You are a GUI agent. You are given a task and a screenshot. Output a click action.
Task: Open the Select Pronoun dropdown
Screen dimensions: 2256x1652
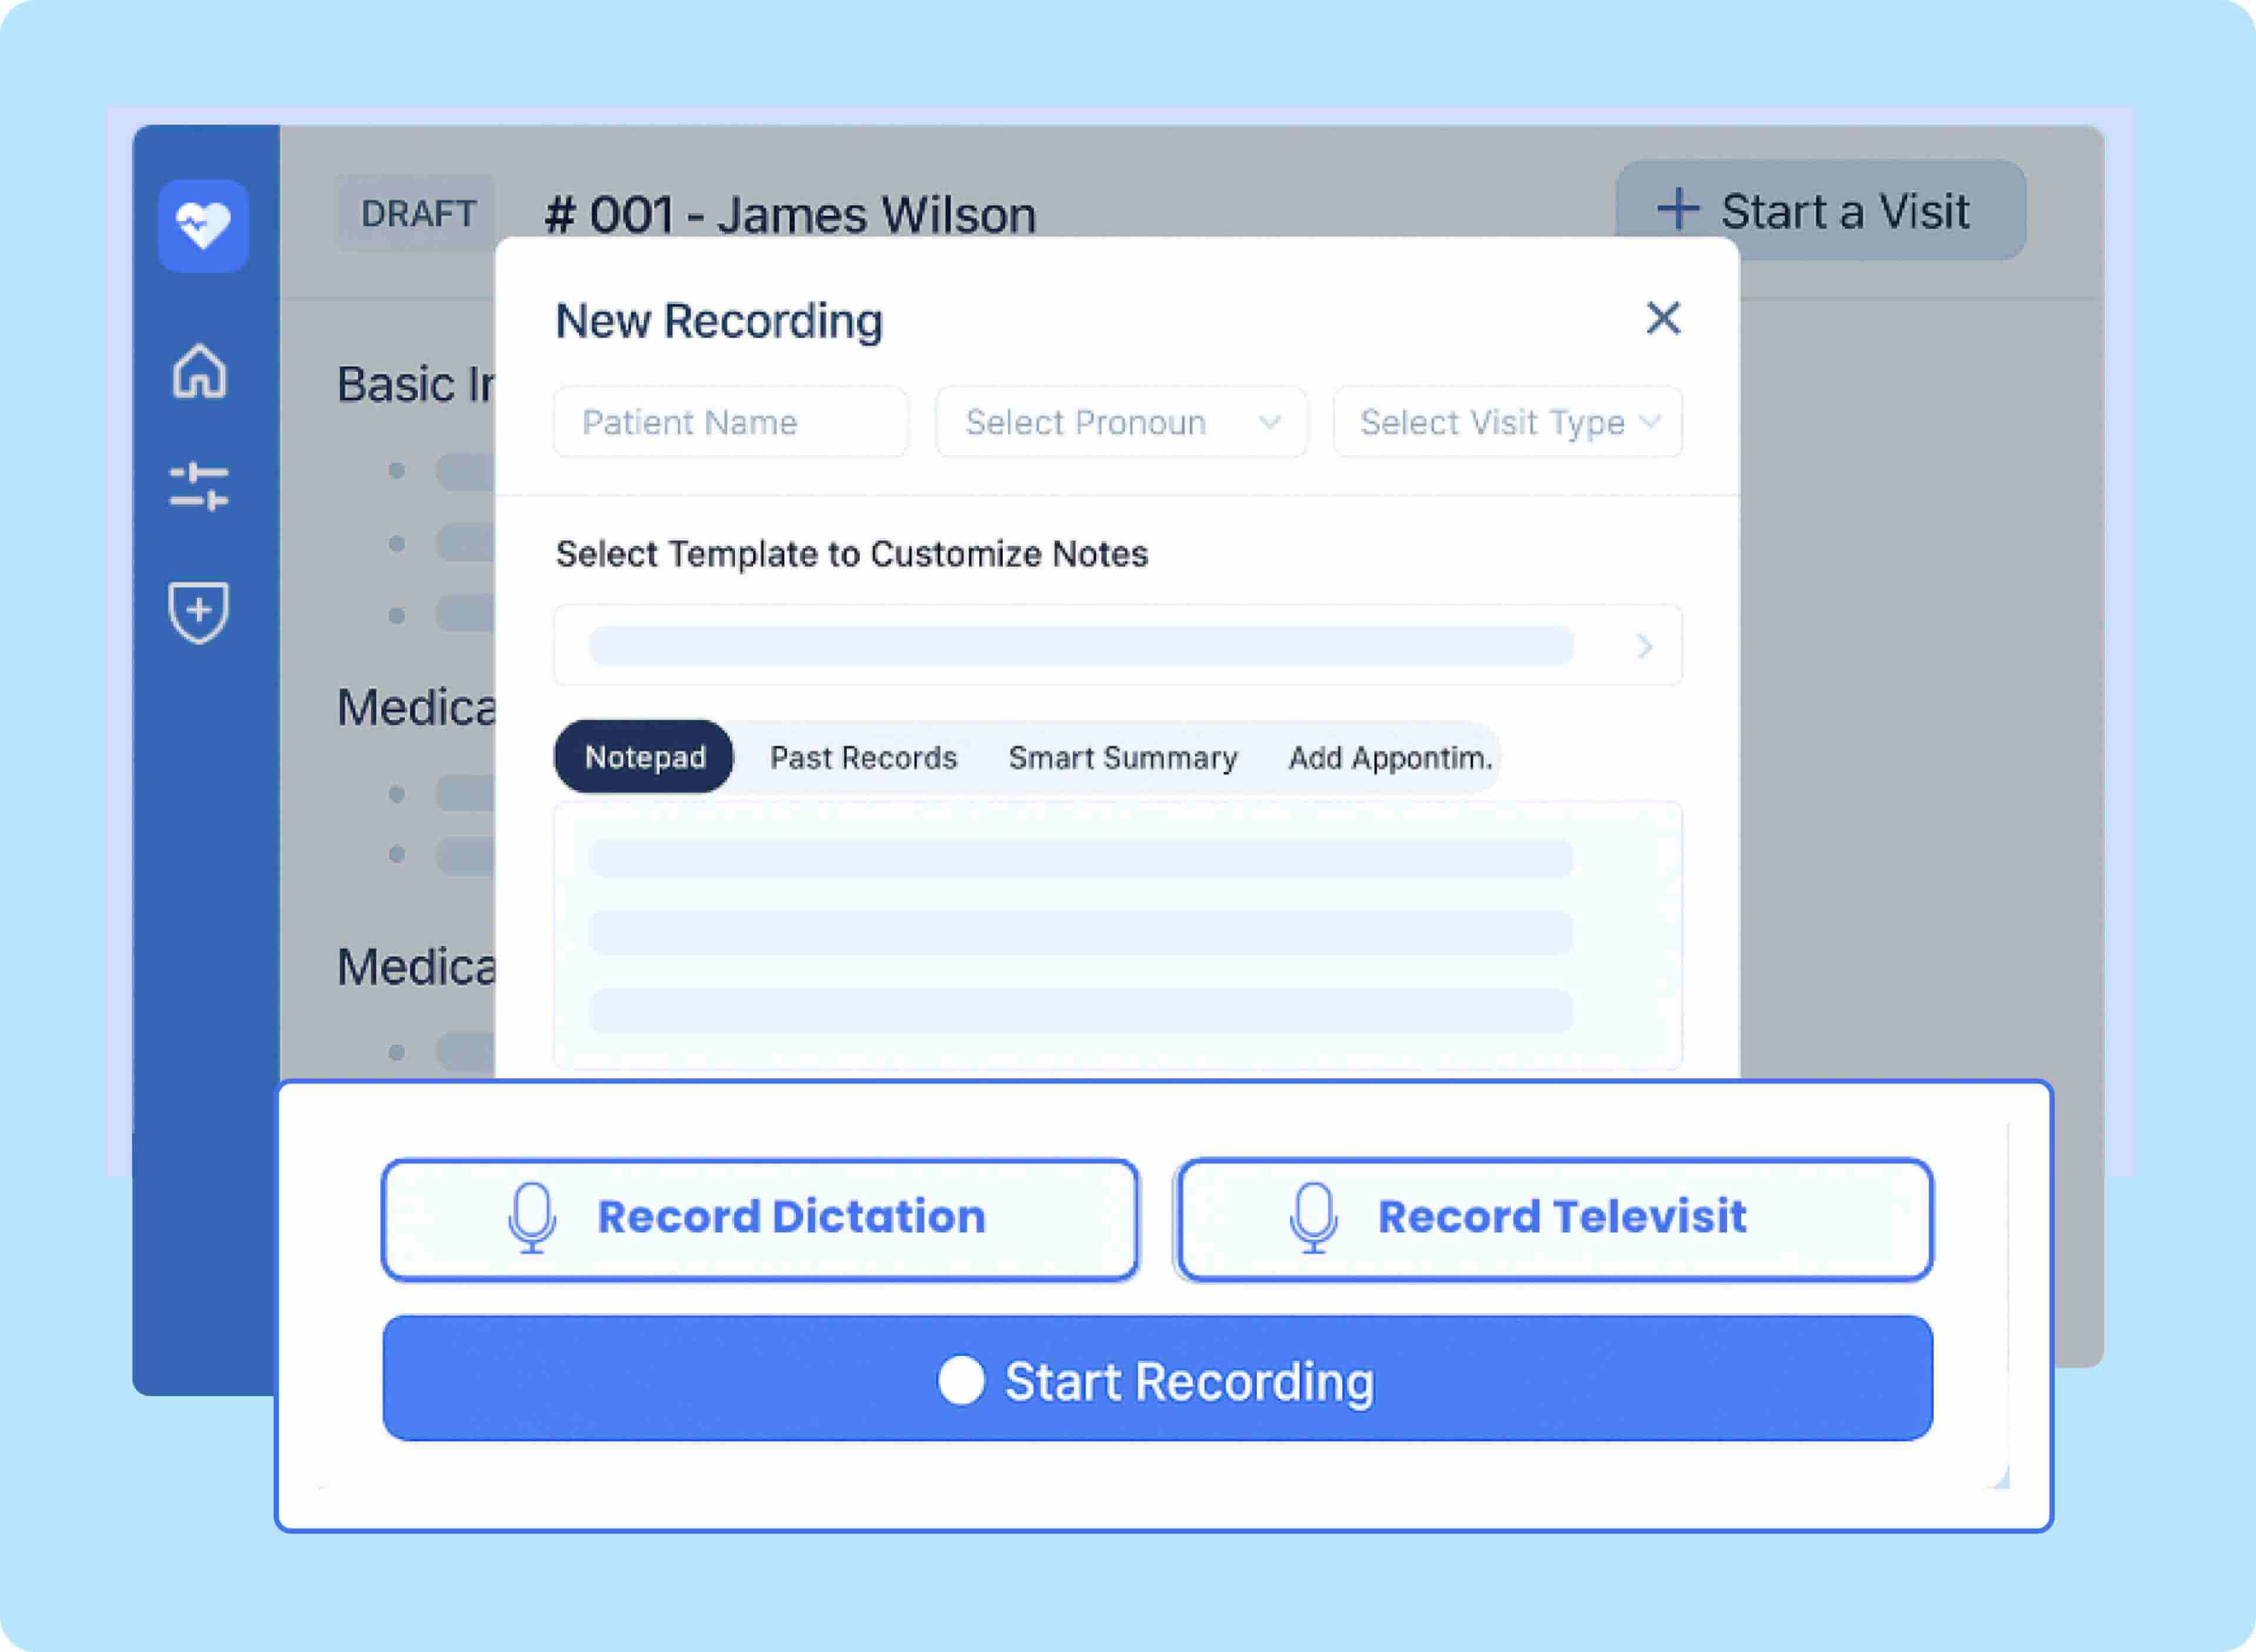tap(1121, 422)
